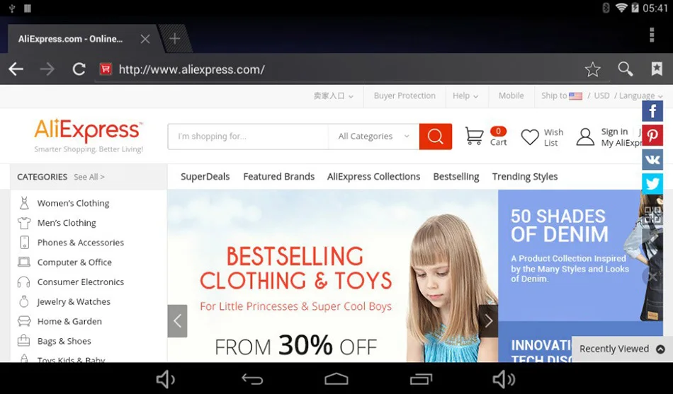The width and height of the screenshot is (673, 394).
Task: Click the orange search button
Action: coord(435,137)
